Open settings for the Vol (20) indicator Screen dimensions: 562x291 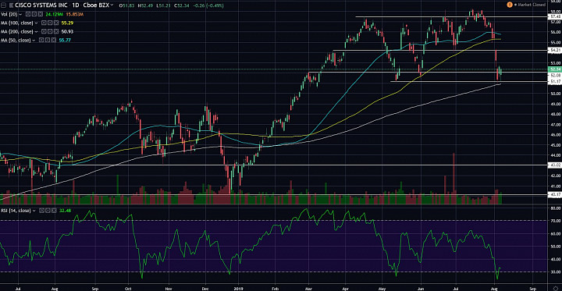(34, 14)
